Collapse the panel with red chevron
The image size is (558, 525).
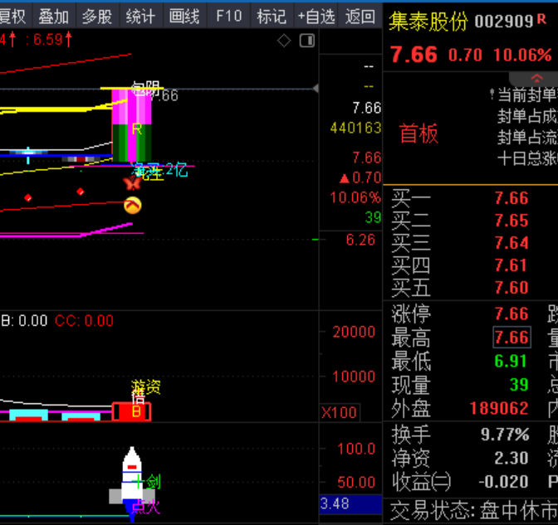click(536, 78)
